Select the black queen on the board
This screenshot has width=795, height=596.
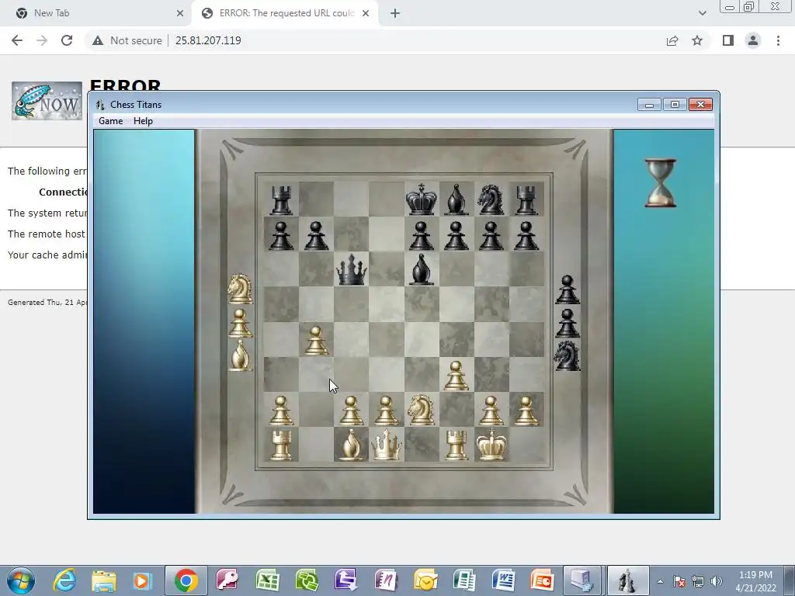pyautogui.click(x=352, y=270)
